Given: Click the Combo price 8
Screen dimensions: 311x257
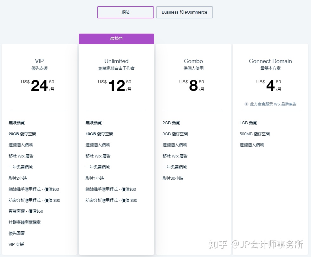Looking at the screenshot, I should click(x=193, y=86).
